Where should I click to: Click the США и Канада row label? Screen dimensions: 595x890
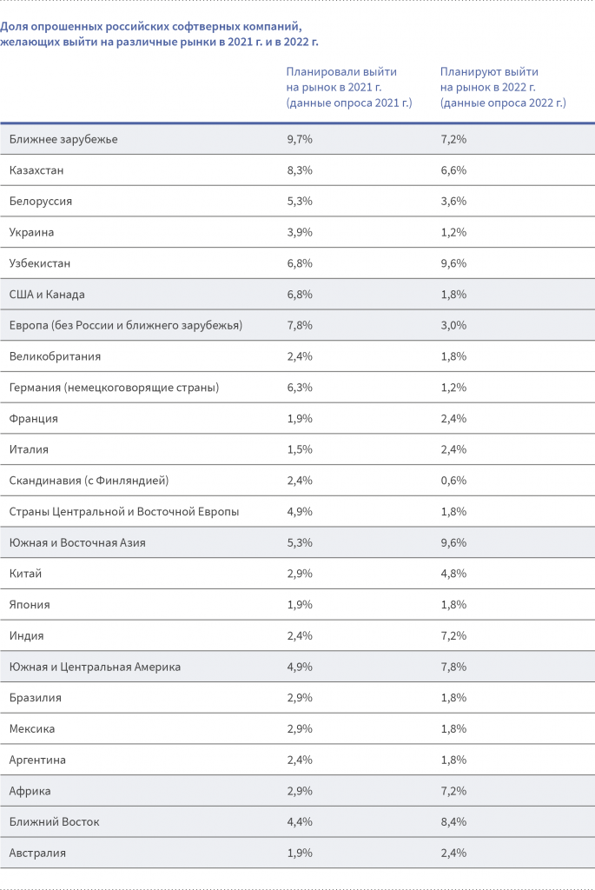pyautogui.click(x=47, y=295)
